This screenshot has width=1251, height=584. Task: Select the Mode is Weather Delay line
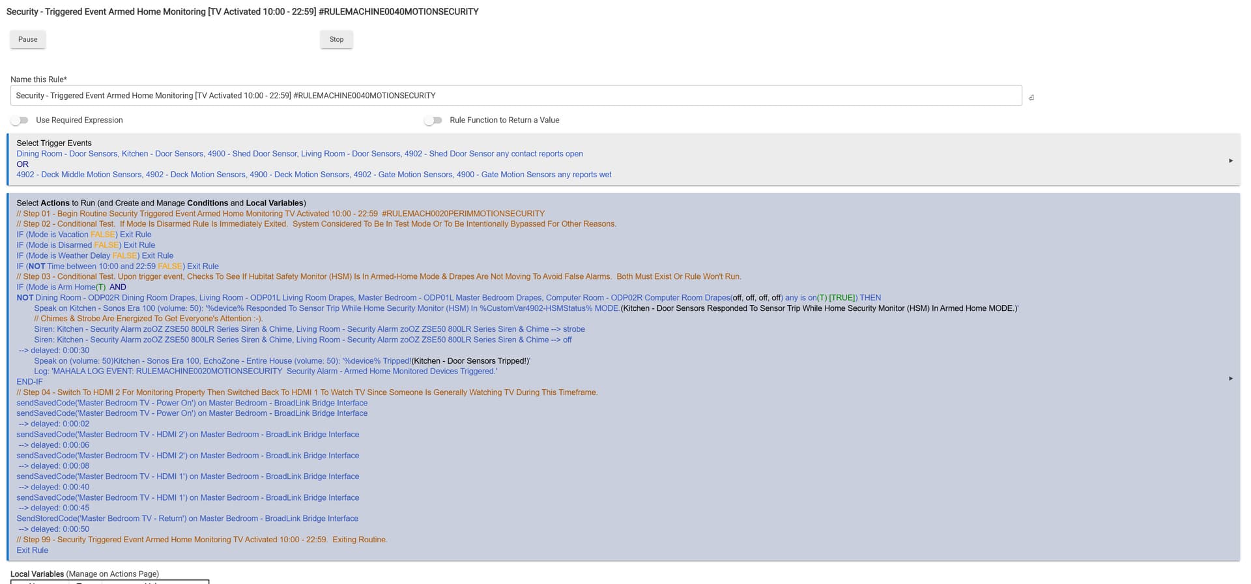tap(94, 255)
